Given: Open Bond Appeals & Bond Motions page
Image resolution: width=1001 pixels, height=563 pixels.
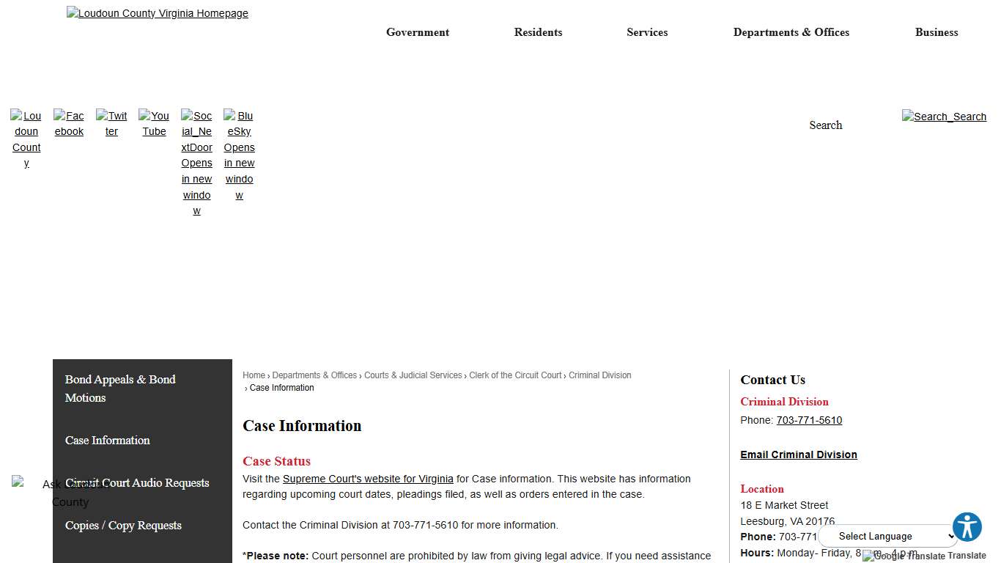Looking at the screenshot, I should [x=120, y=389].
